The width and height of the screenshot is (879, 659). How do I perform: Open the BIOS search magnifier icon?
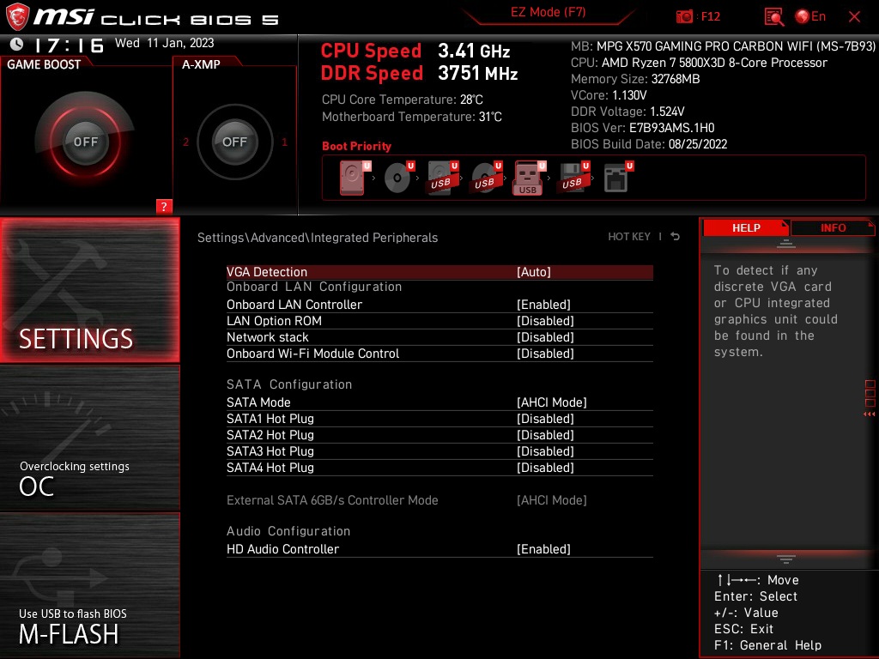coord(773,17)
